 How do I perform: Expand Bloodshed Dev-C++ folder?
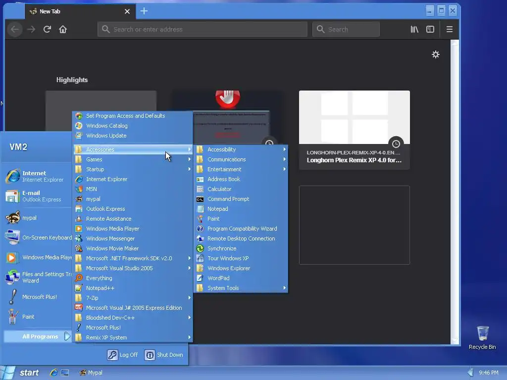point(133,318)
